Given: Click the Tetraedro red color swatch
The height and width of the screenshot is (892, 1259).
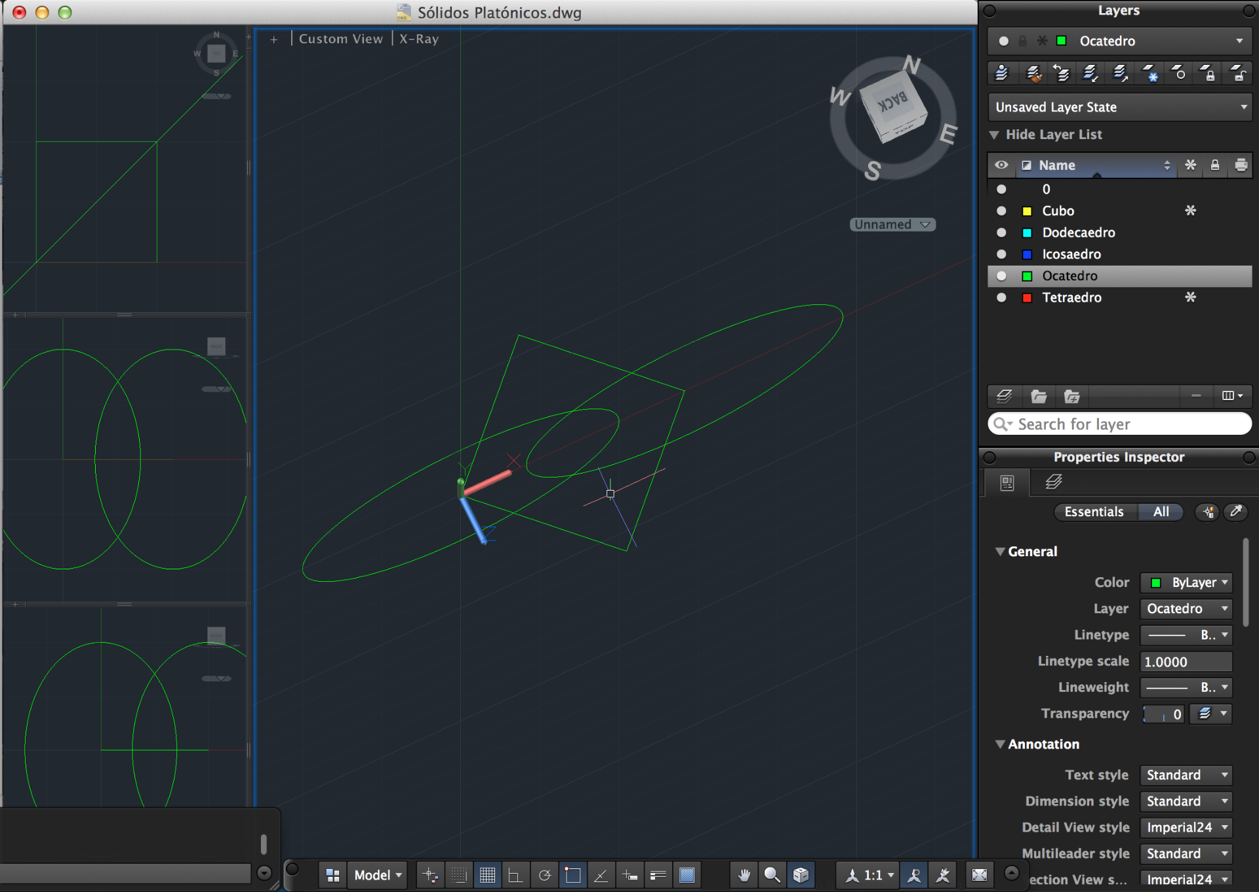Looking at the screenshot, I should pyautogui.click(x=1027, y=298).
